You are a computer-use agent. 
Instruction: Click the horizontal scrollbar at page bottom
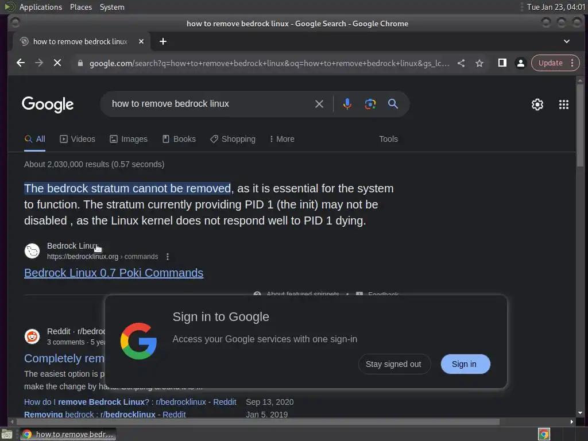(257, 422)
